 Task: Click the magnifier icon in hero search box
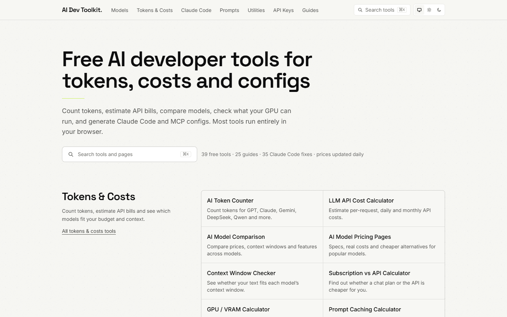pos(71,154)
